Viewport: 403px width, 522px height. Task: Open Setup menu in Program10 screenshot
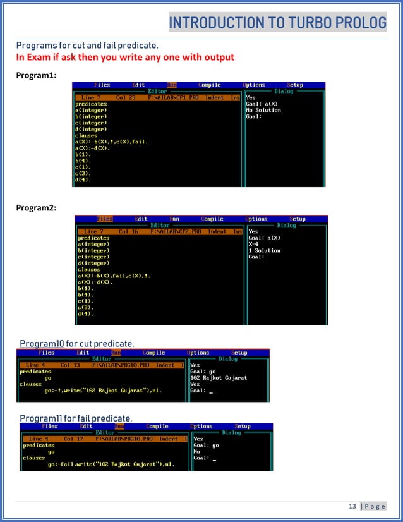(x=239, y=353)
